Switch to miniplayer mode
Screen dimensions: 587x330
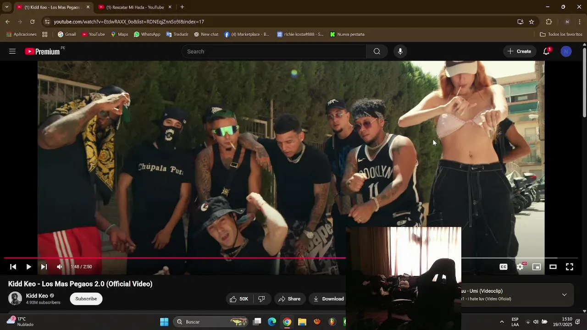(537, 267)
